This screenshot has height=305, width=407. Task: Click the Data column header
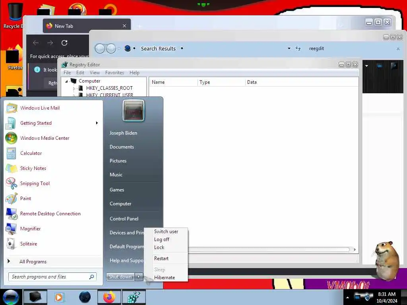pyautogui.click(x=302, y=82)
